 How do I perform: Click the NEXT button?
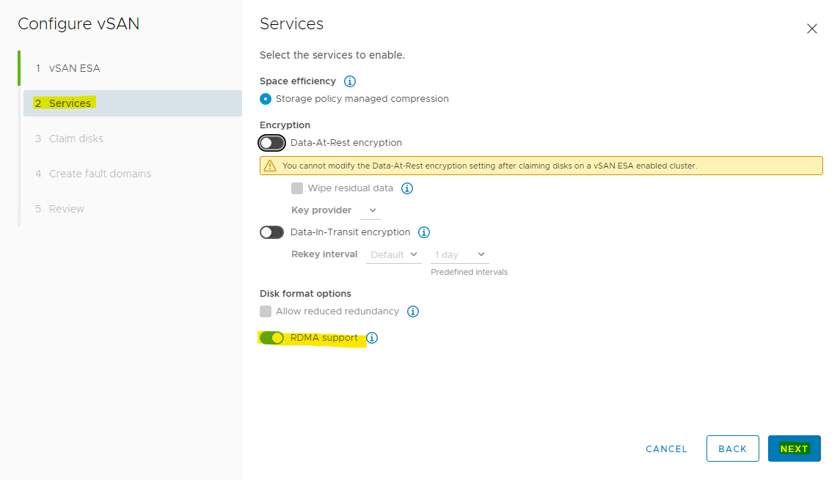[794, 449]
